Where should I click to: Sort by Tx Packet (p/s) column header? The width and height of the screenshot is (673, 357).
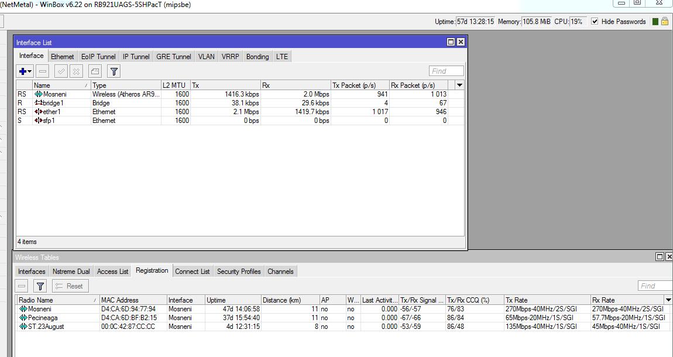[360, 85]
